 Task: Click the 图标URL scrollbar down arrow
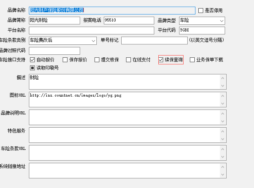click(223, 104)
